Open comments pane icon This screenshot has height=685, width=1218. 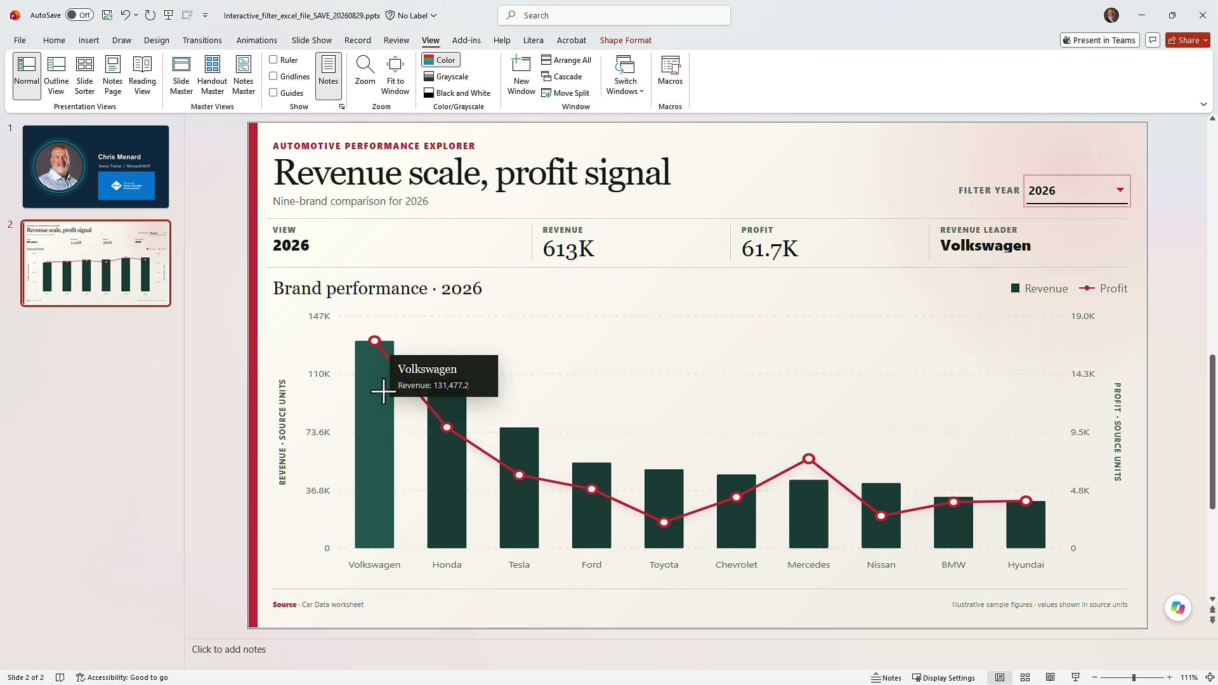click(x=1153, y=40)
